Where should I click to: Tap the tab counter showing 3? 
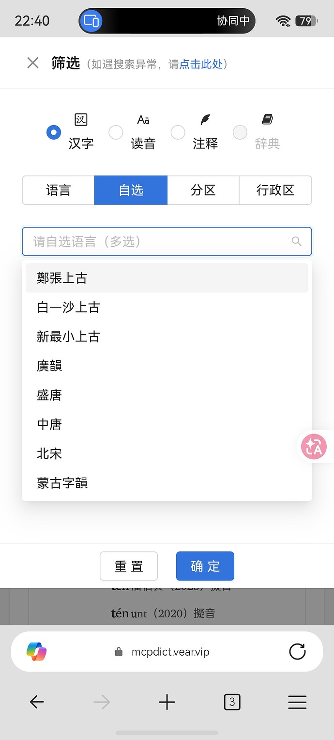click(x=232, y=702)
